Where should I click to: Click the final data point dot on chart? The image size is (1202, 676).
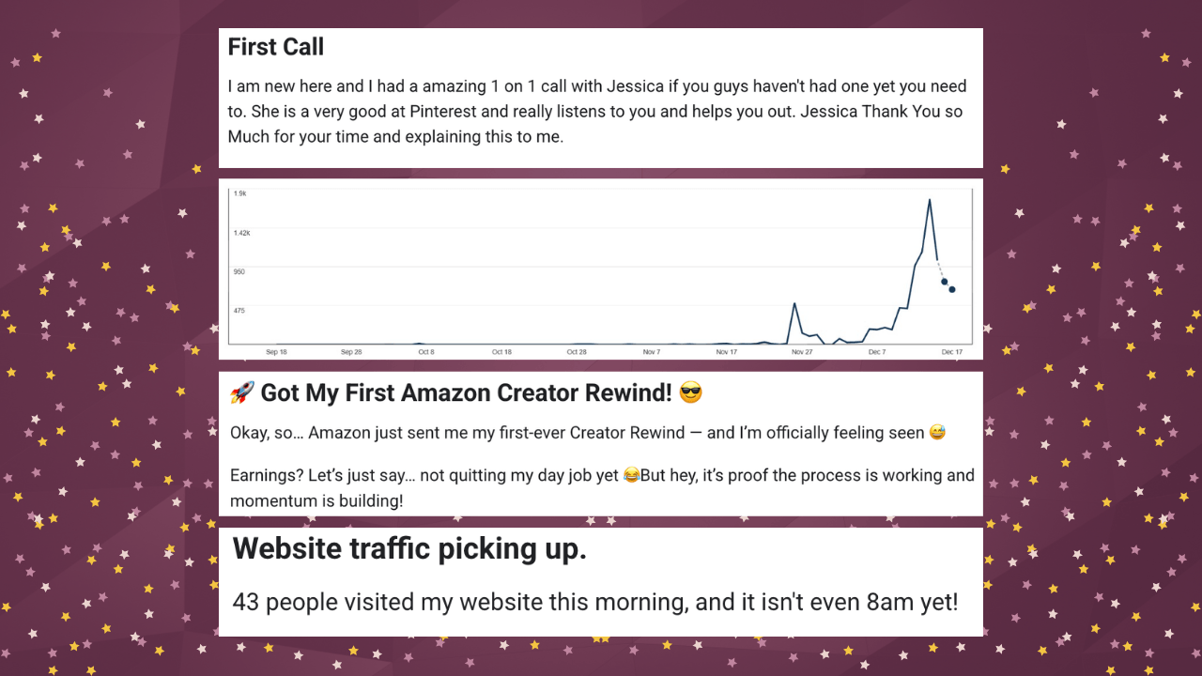click(952, 289)
